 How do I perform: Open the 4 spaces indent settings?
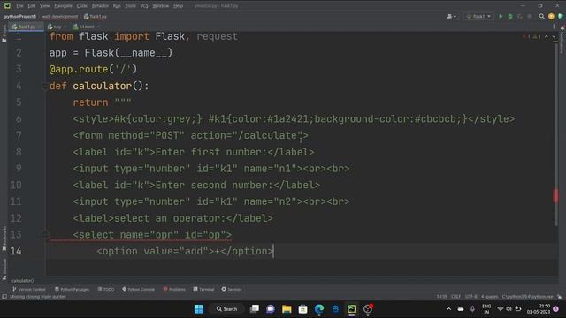(x=489, y=297)
